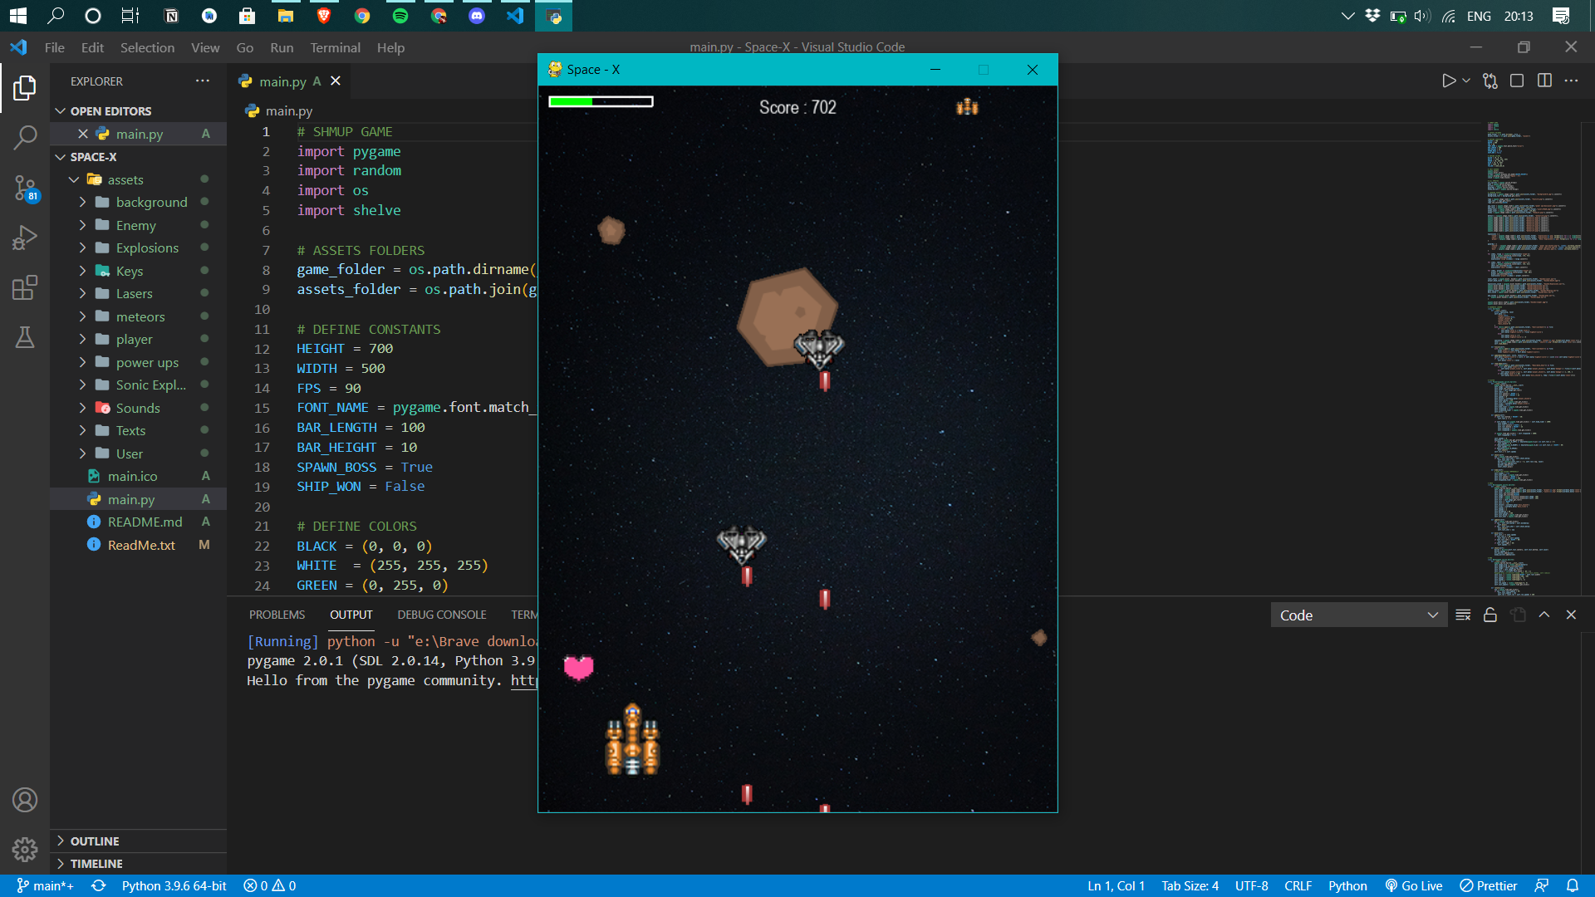This screenshot has width=1595, height=897.
Task: Open the Search view in activity bar
Action: coord(25,137)
